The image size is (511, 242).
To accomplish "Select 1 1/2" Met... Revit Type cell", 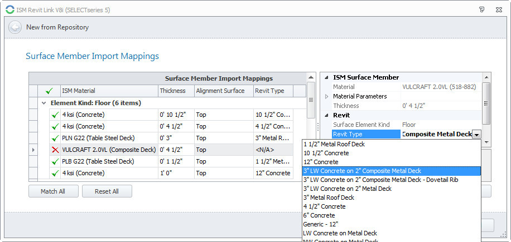I will tap(273, 161).
